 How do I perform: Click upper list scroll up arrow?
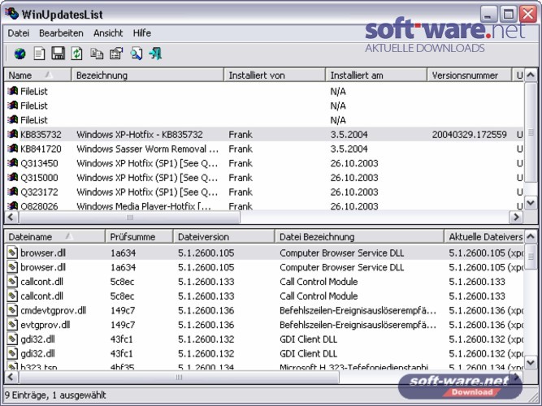(x=531, y=75)
